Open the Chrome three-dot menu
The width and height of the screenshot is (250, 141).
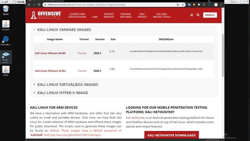pos(221,5)
